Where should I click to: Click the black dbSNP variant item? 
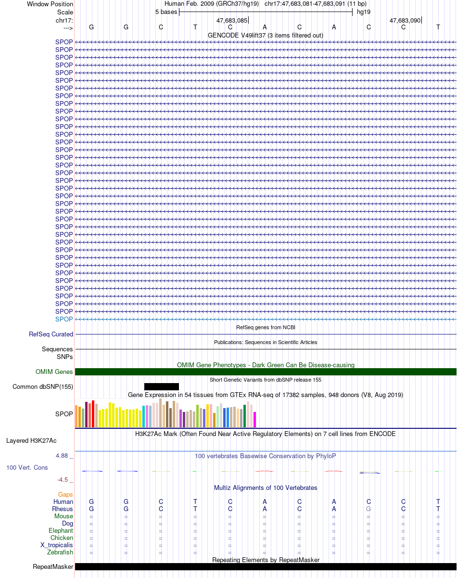tap(162, 386)
